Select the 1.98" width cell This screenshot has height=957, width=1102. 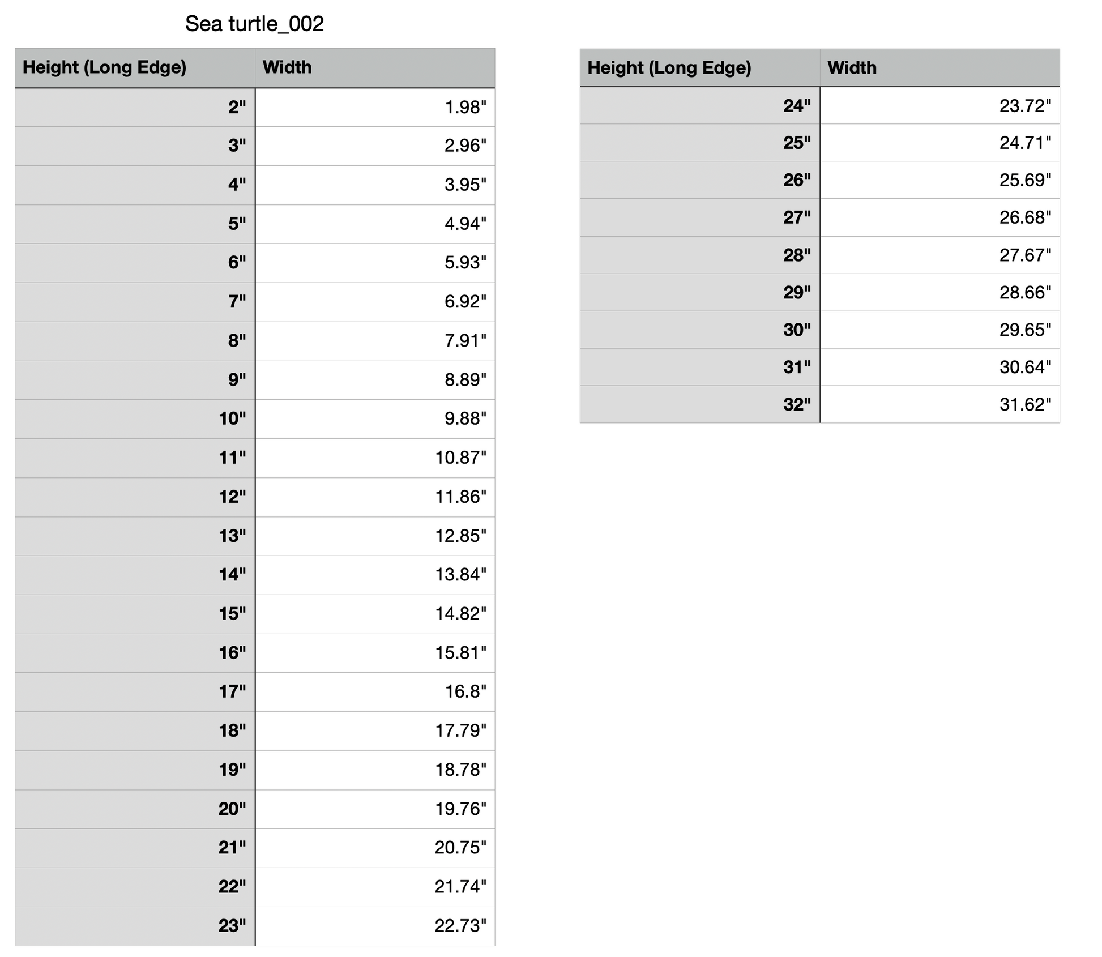(x=375, y=107)
